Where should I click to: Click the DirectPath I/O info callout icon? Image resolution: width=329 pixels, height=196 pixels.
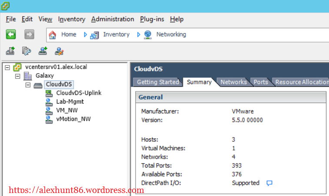point(269,183)
